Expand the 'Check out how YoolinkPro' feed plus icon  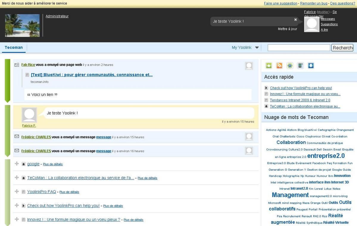pyautogui.click(x=17, y=205)
